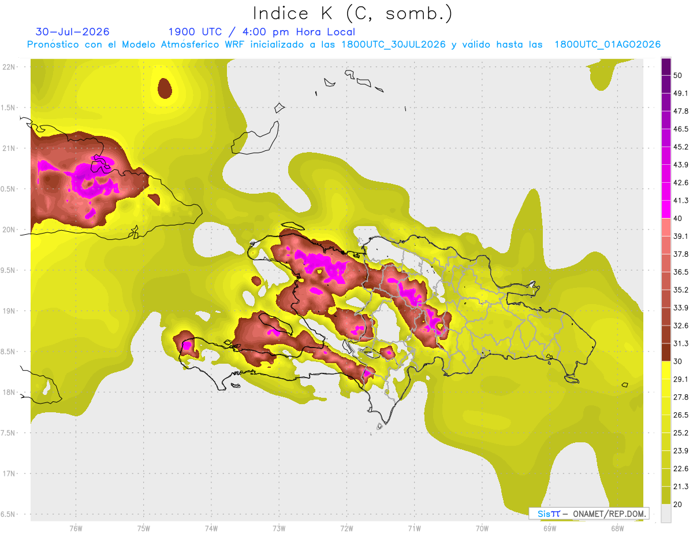Click legend value "42.6"
This screenshot has width=693, height=536.
tap(681, 183)
